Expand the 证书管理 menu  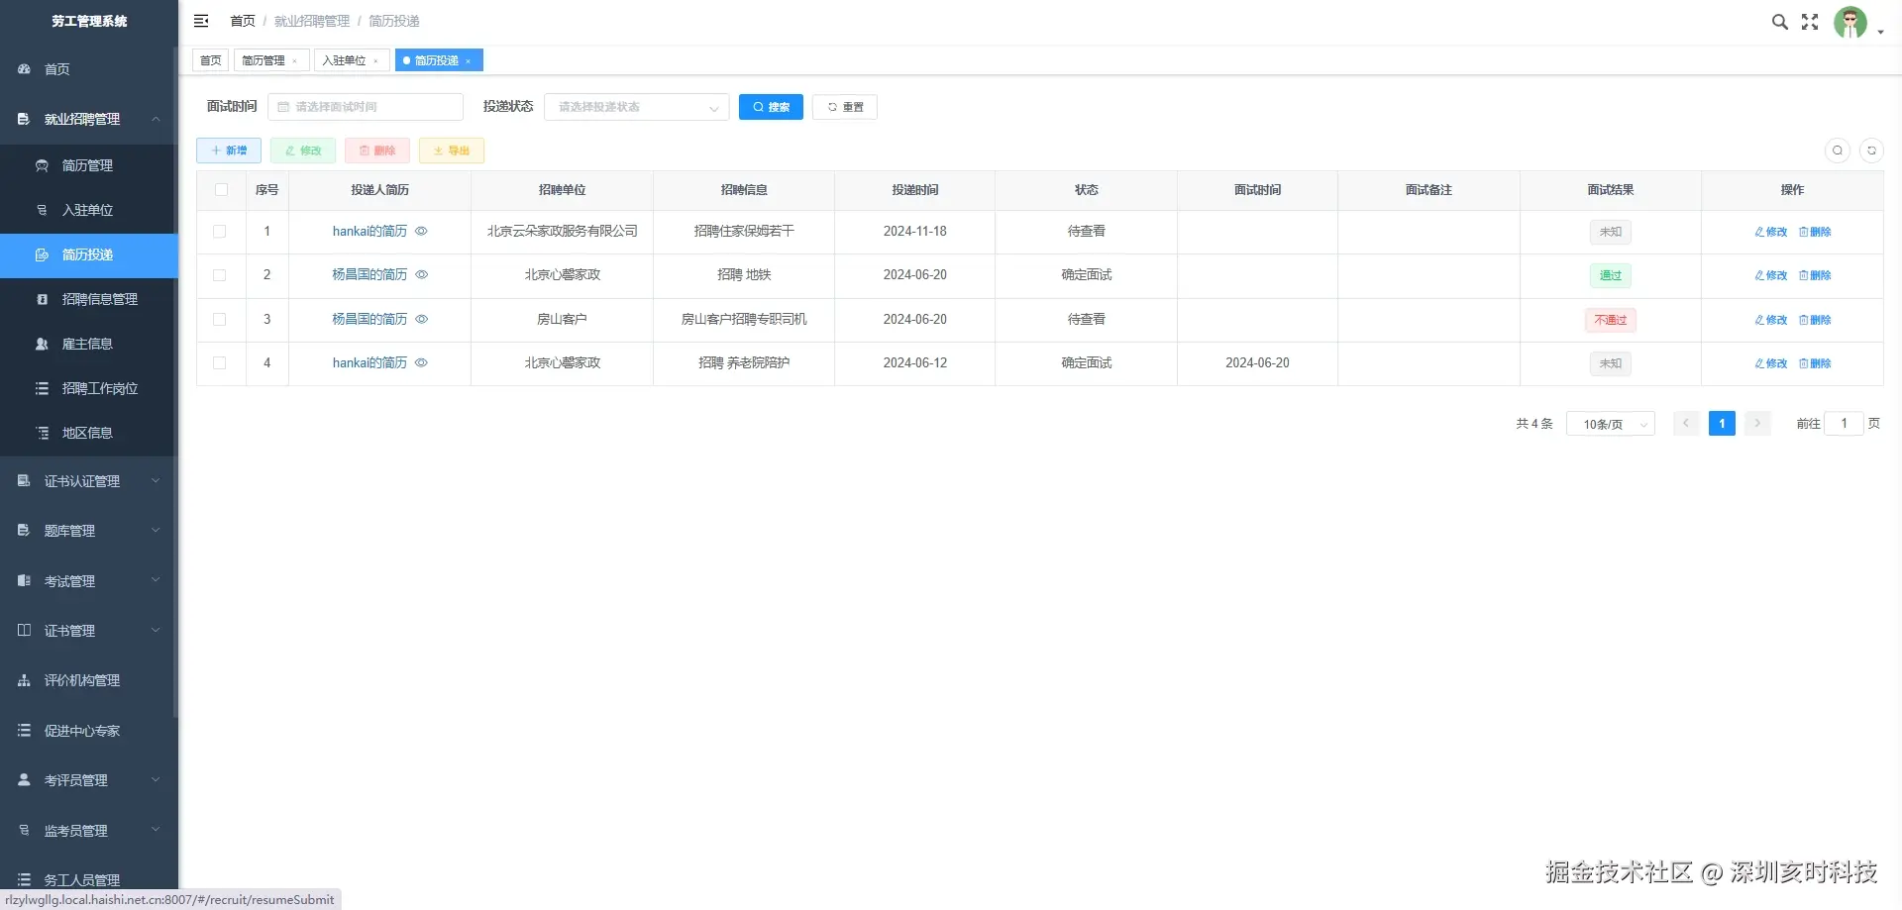89,631
